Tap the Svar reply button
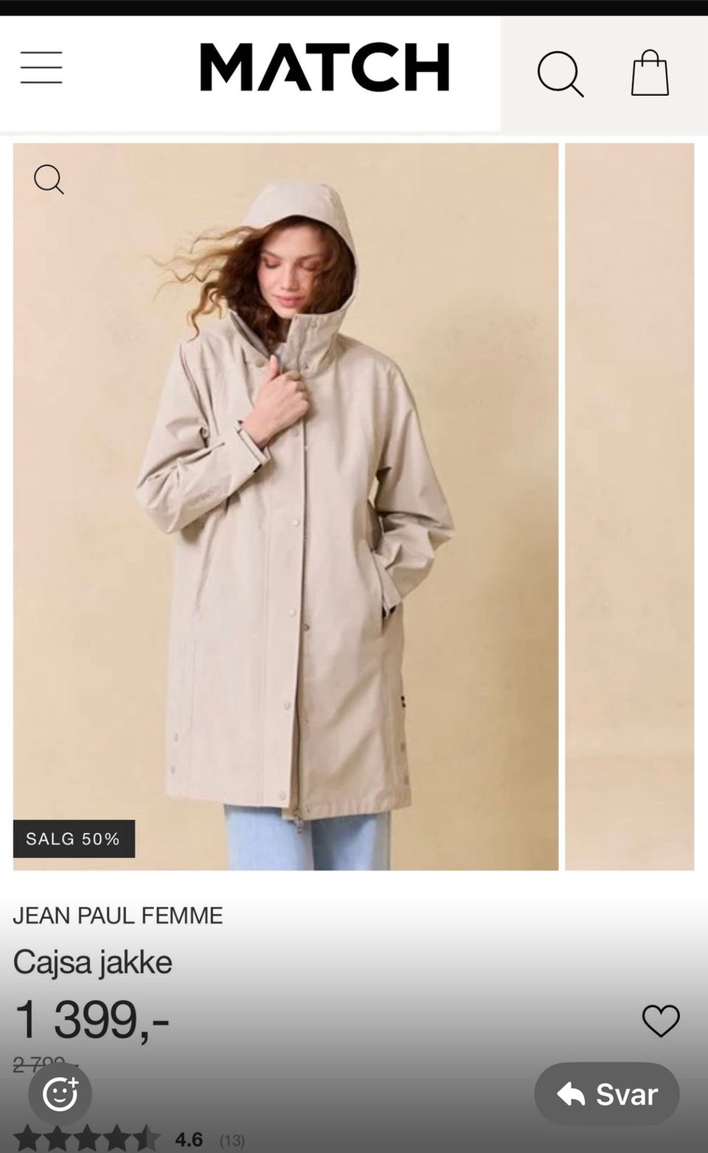 (606, 1094)
